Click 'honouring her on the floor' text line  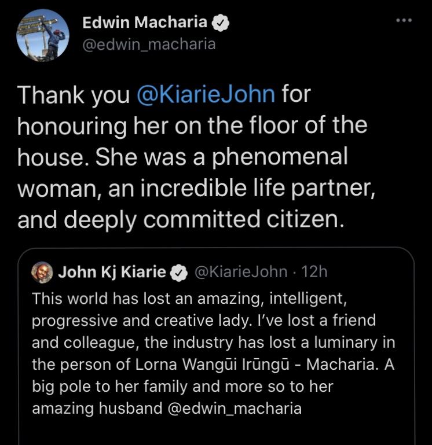(x=192, y=126)
